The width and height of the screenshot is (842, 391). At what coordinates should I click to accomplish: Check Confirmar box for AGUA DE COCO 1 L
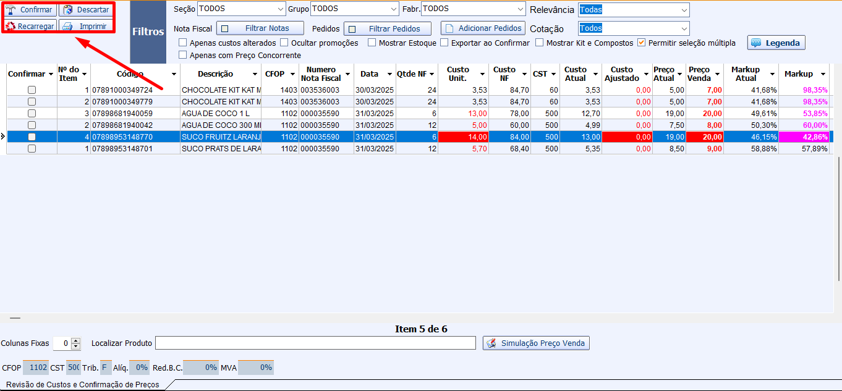32,114
